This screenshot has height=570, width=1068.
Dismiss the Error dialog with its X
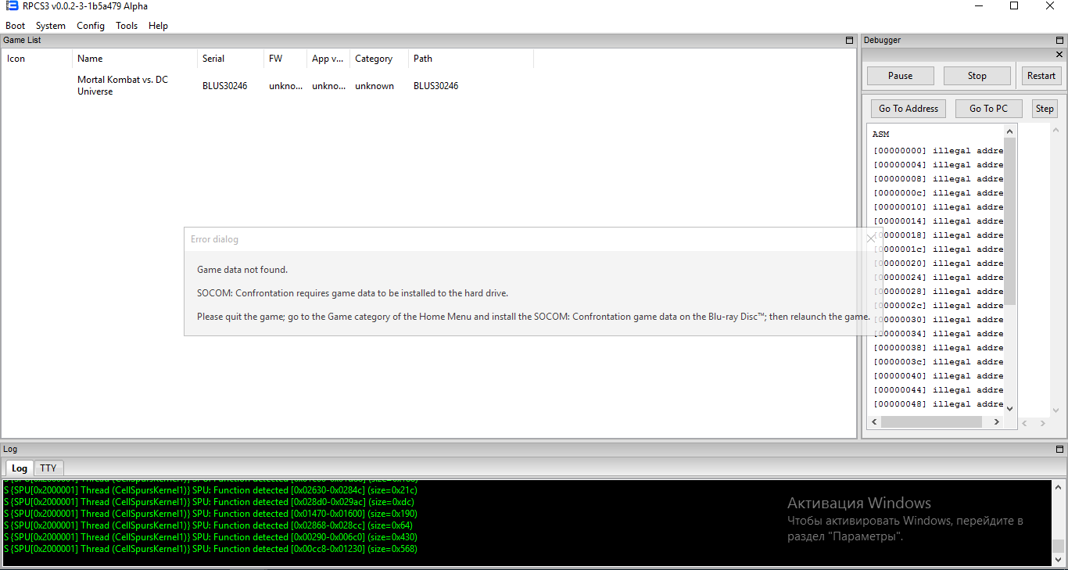pos(871,238)
